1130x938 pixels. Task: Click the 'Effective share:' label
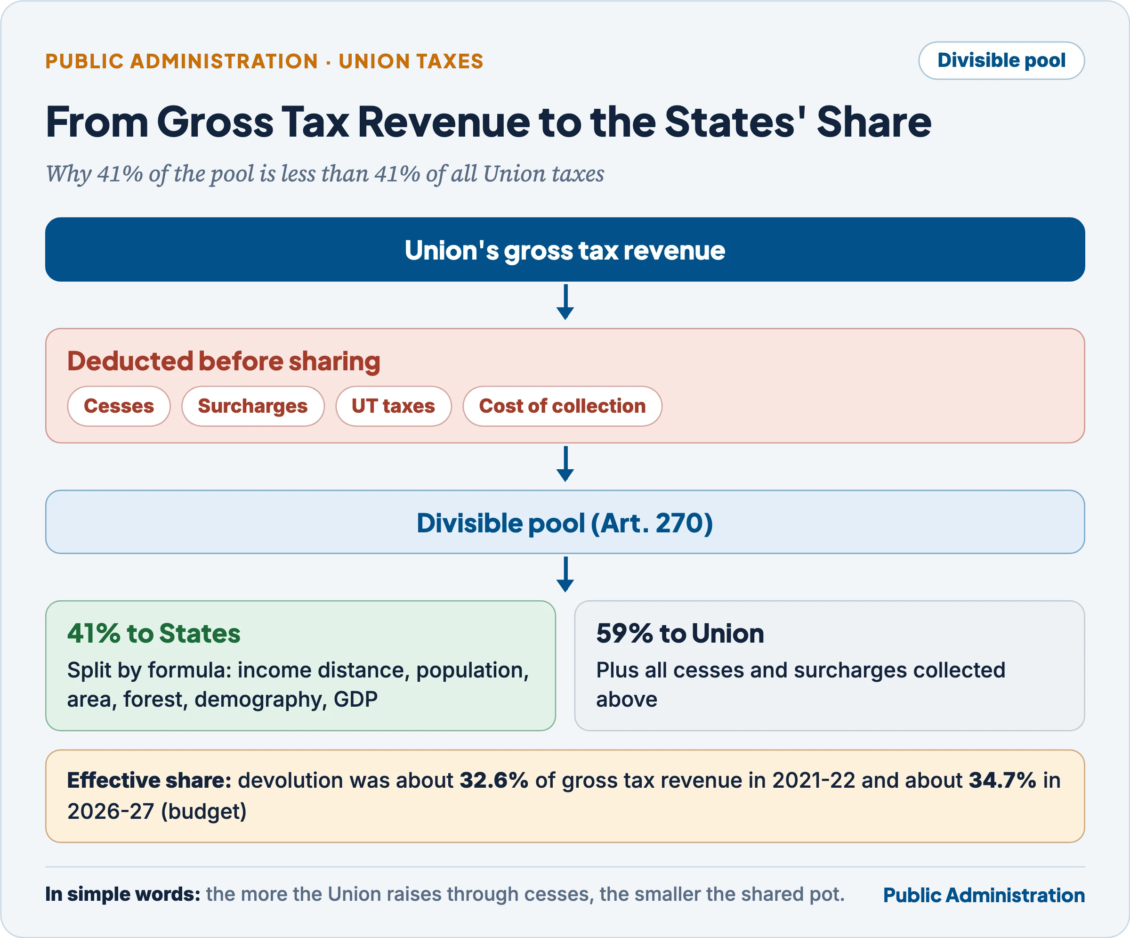[149, 780]
